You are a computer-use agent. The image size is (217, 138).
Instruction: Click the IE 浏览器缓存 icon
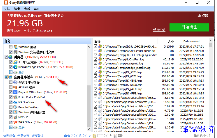click(15, 62)
